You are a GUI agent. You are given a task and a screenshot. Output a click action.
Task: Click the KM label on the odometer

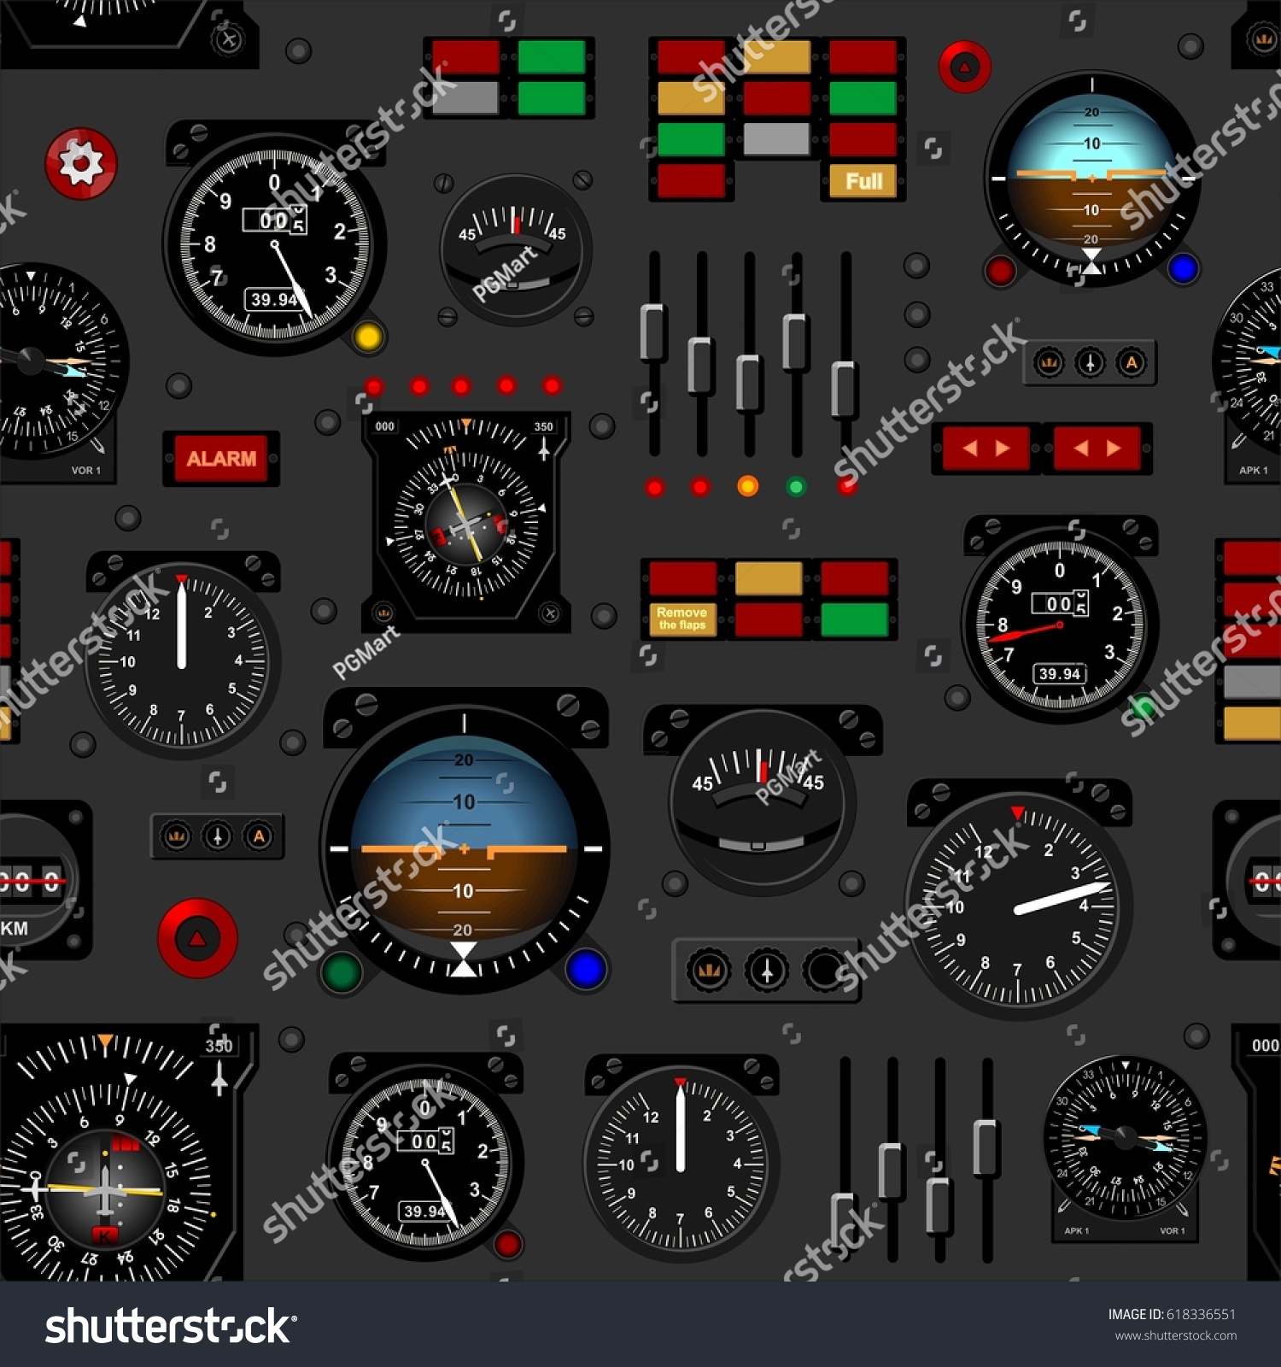[15, 928]
